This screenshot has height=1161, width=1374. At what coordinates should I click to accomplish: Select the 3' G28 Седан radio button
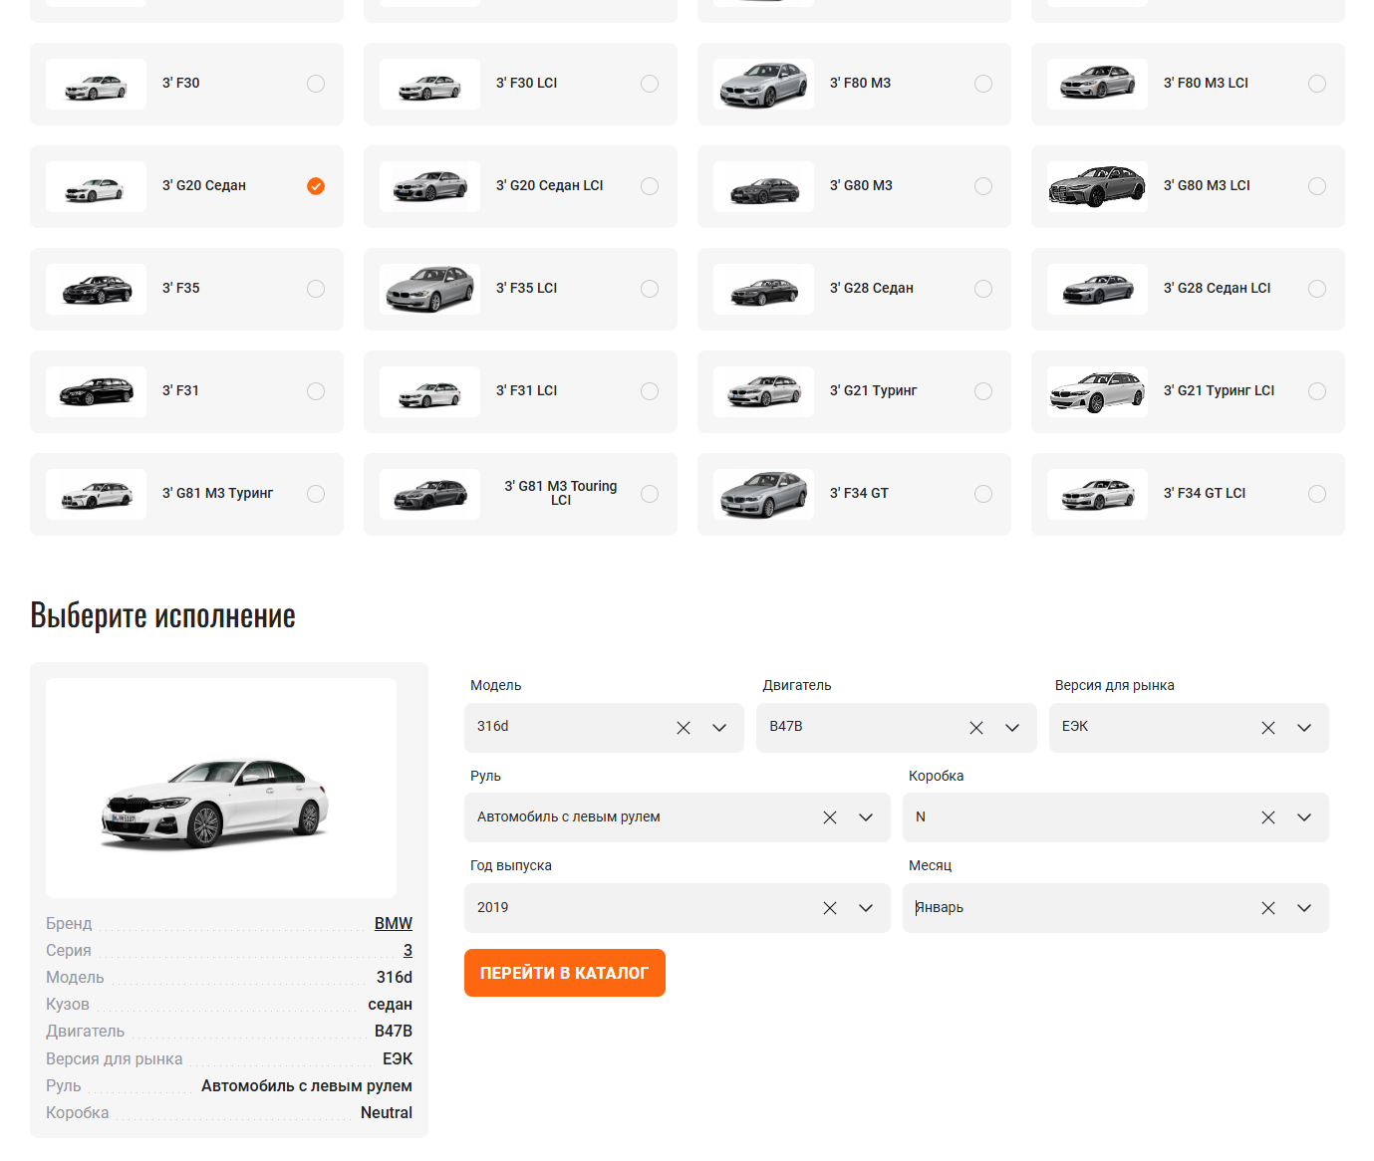coord(983,289)
